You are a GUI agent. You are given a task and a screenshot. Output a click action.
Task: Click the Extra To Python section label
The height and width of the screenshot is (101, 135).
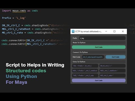tap(79, 62)
